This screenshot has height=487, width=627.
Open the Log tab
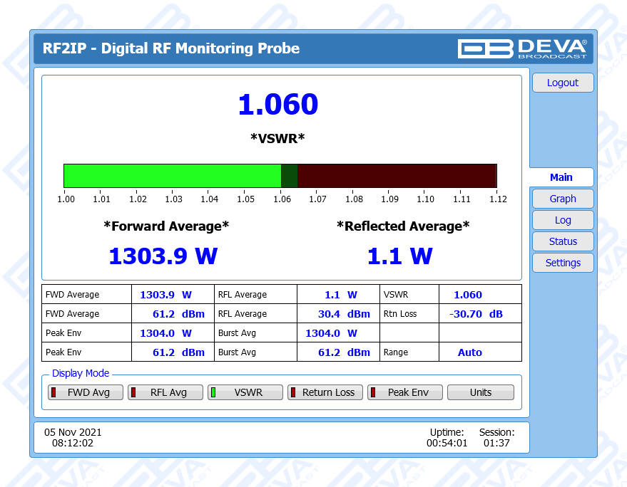point(562,220)
